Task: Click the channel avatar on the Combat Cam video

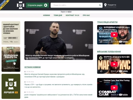Action: 101,81
